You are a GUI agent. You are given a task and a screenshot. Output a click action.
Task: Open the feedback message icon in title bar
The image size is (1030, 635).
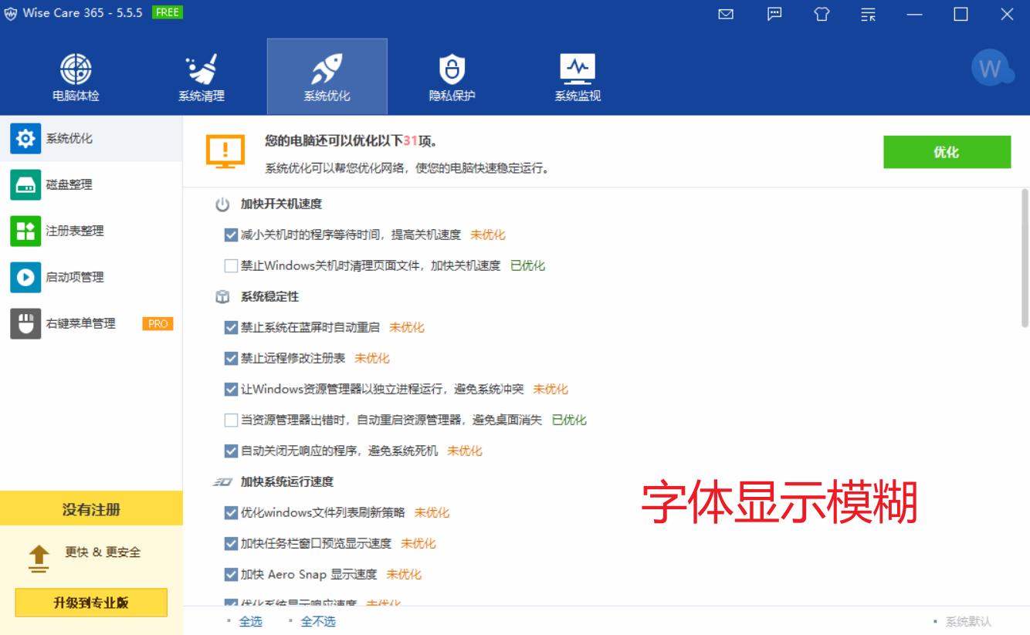pyautogui.click(x=774, y=14)
